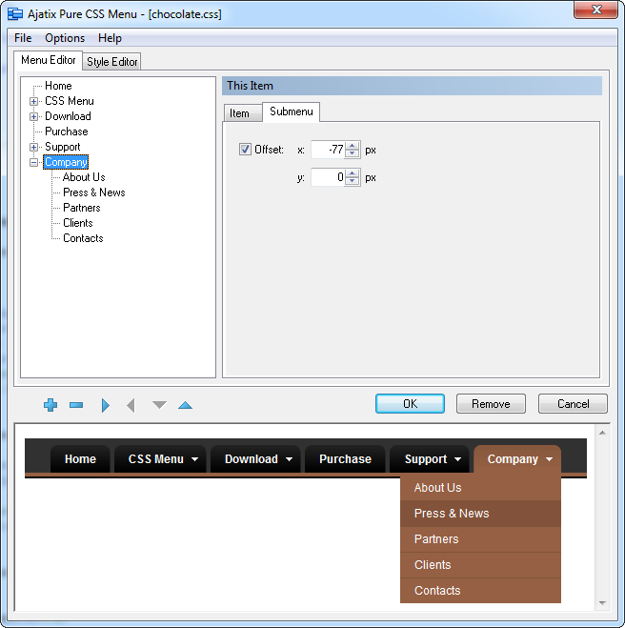Select Company in the menu tree
This screenshot has height=628, width=625.
point(66,162)
